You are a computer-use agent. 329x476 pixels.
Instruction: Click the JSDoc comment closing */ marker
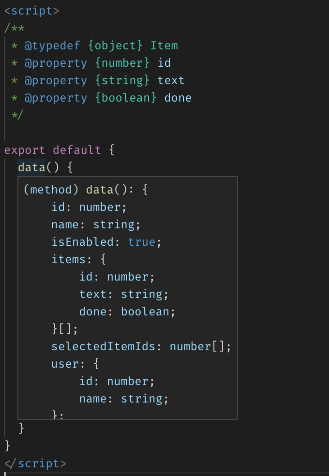[17, 115]
